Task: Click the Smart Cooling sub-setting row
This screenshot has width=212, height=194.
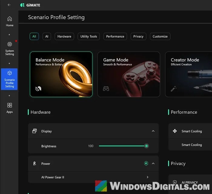Action: [190, 145]
